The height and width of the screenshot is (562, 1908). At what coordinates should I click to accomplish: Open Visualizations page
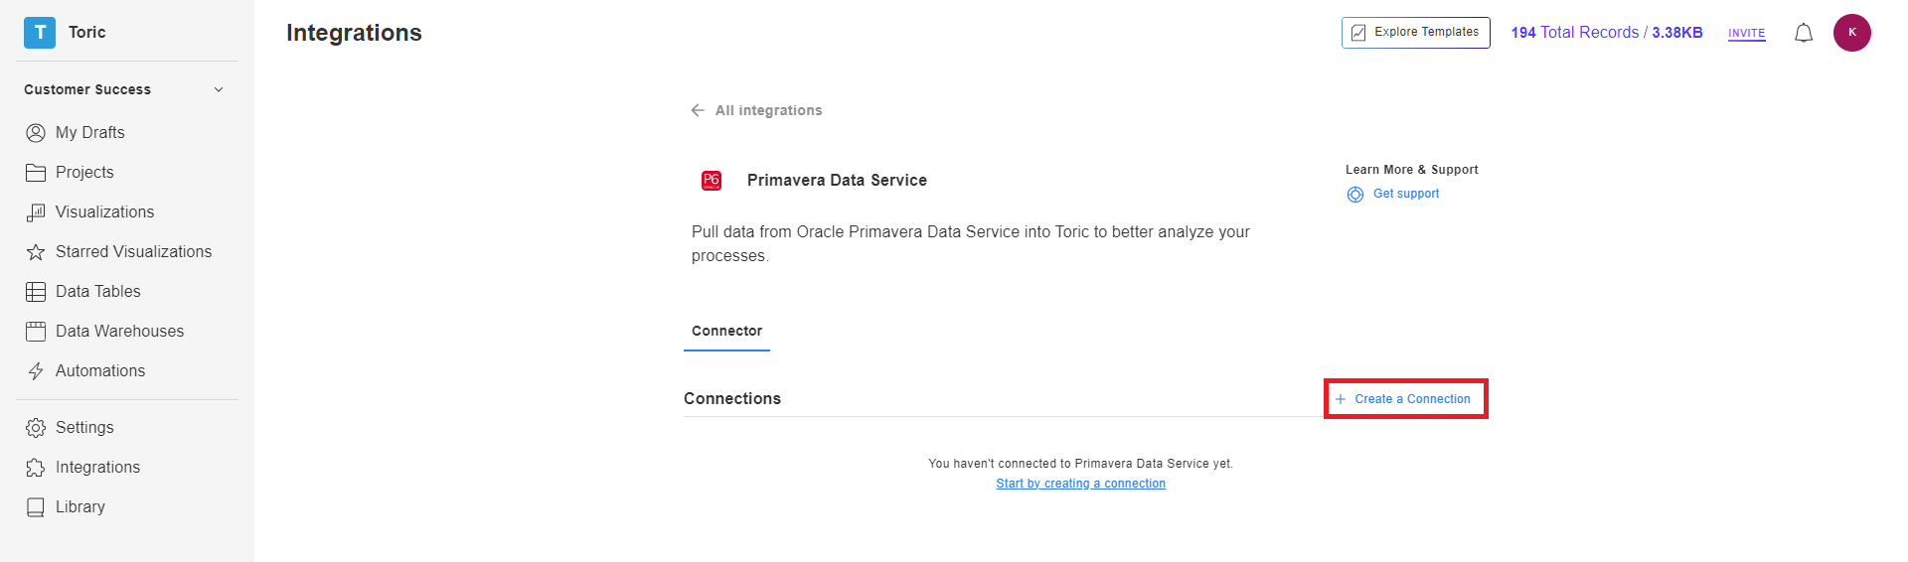point(104,211)
